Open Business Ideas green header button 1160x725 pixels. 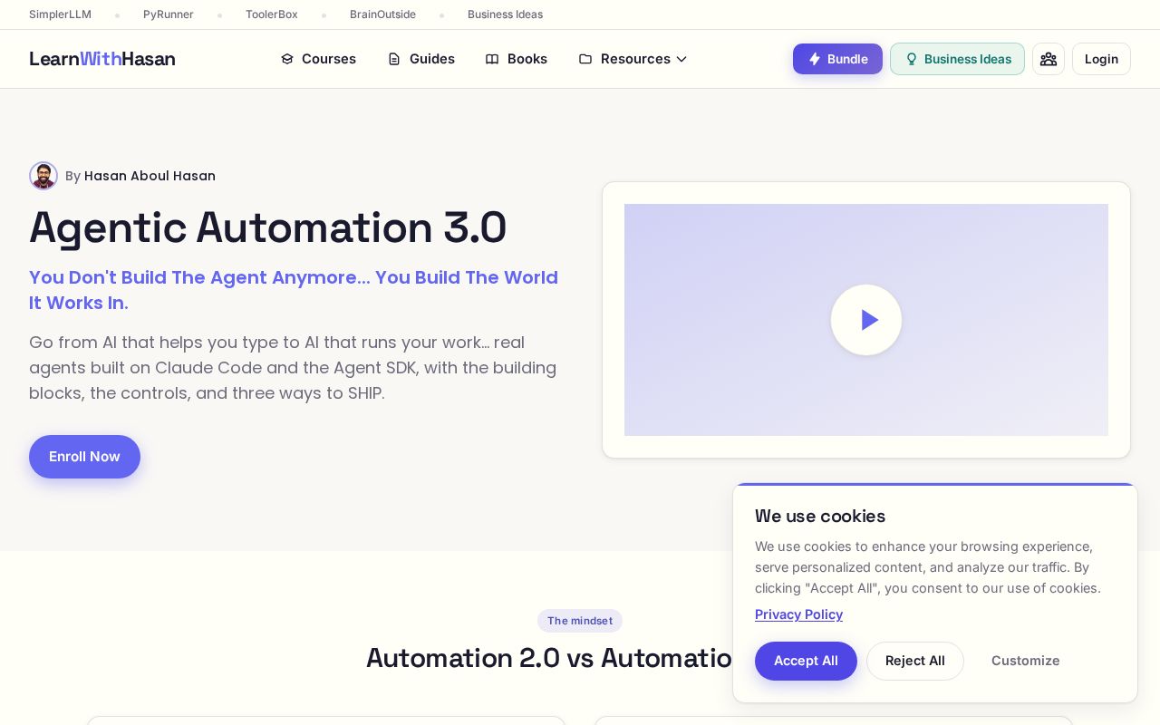click(957, 59)
